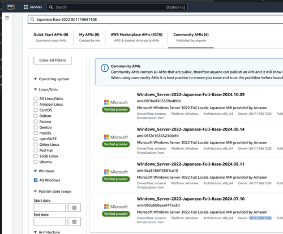The width and height of the screenshot is (283, 234).
Task: Click the Microsoft logo for the 2024.07.10 AMI
Action: [116, 207]
